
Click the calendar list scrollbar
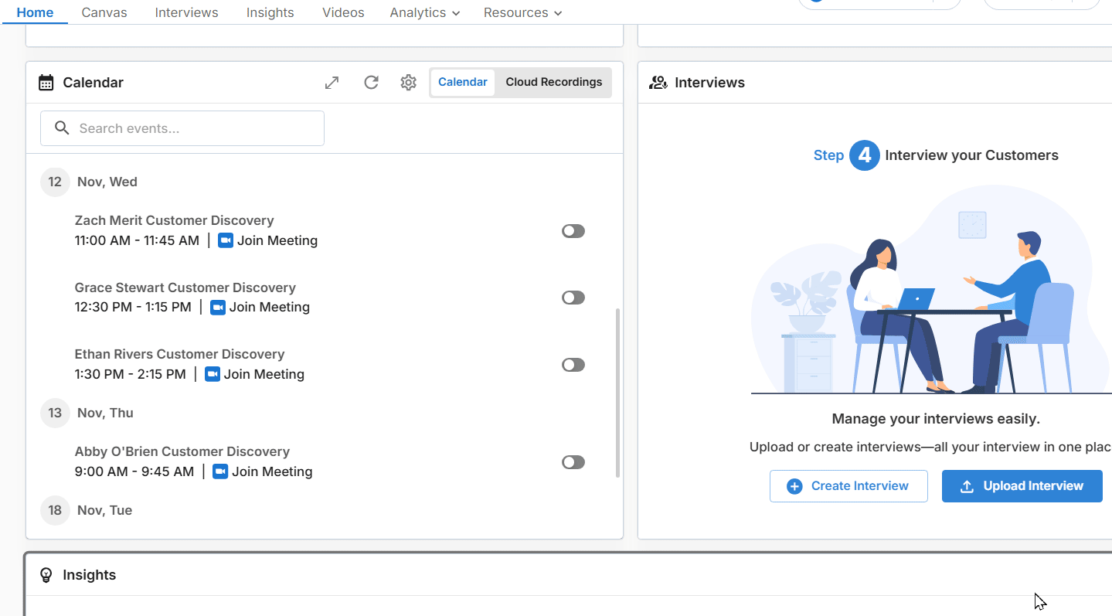617,393
